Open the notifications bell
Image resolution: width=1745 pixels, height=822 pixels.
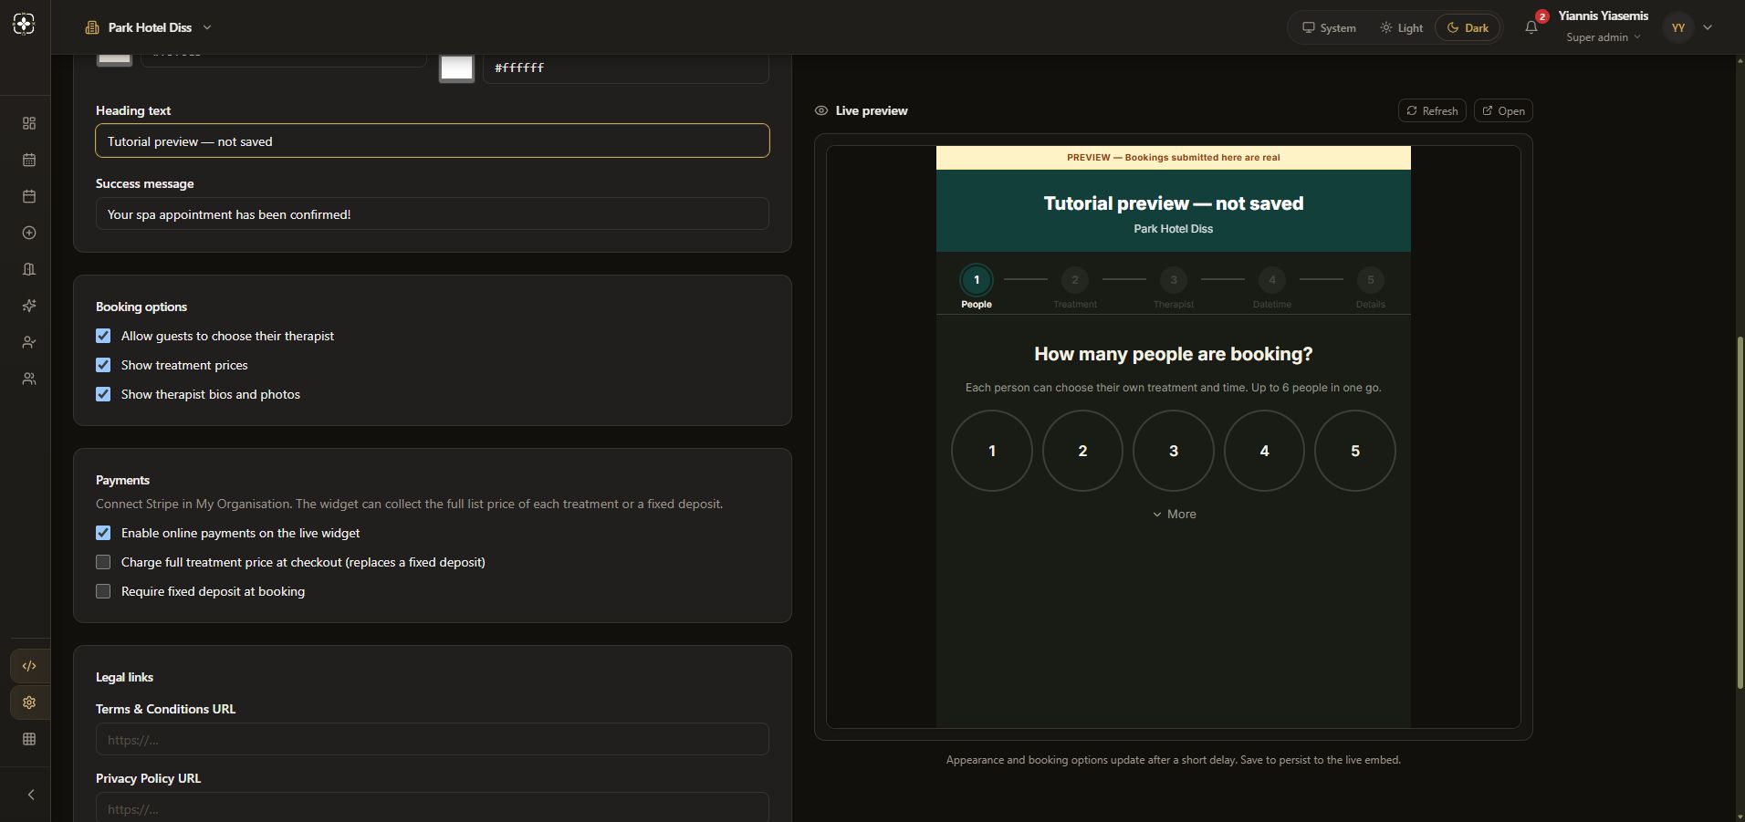click(1531, 27)
